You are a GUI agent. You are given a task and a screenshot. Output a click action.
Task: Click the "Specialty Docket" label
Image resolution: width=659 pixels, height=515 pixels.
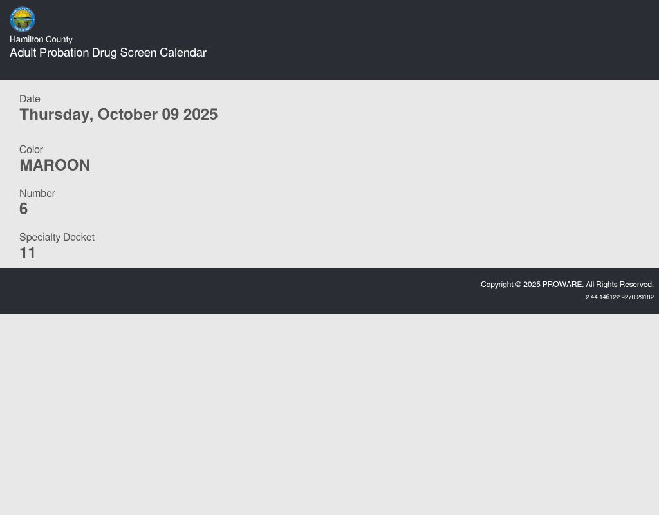click(57, 238)
